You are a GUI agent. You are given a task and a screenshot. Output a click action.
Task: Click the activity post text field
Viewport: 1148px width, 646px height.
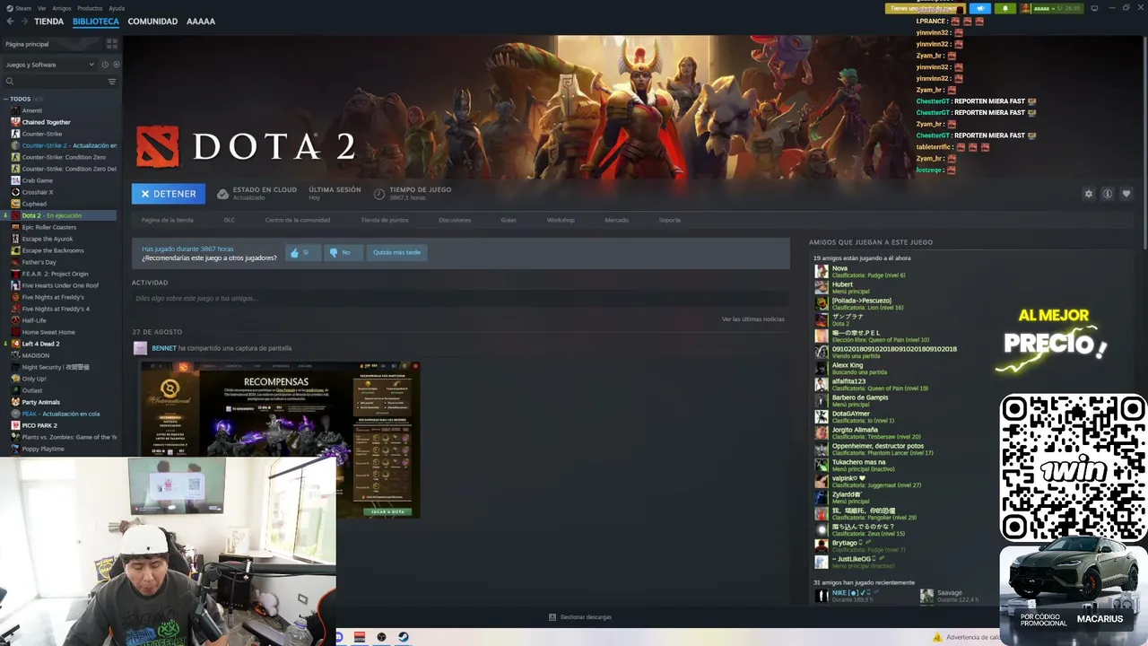click(460, 298)
